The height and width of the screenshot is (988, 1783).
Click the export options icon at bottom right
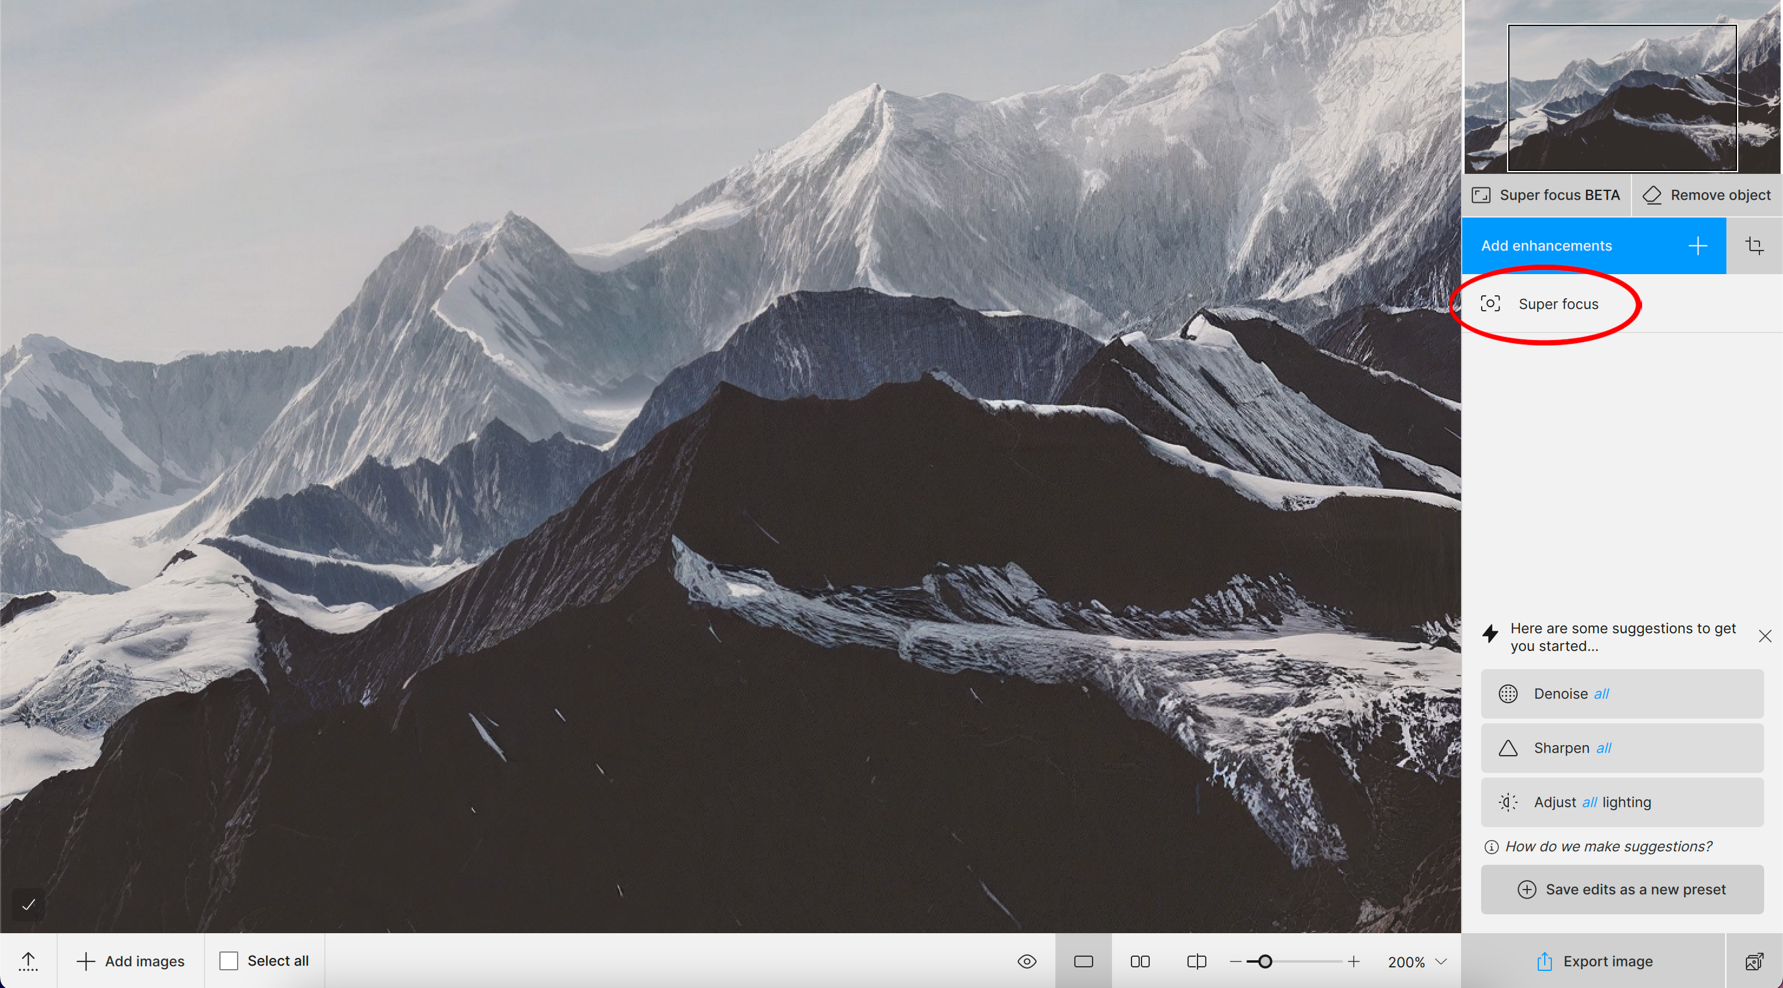(1754, 961)
